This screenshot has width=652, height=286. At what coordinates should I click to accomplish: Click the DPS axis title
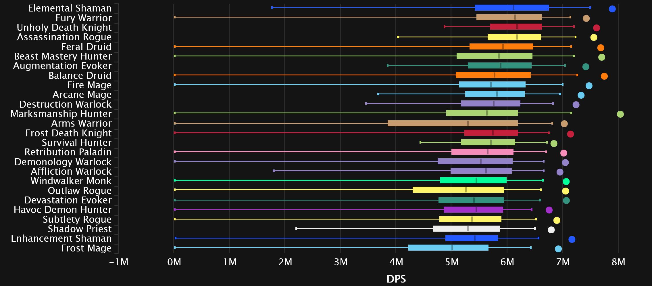click(x=396, y=279)
